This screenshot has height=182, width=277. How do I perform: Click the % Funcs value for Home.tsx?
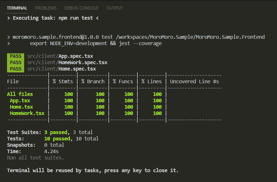128,107
